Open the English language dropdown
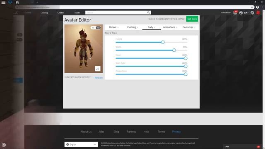Image resolution: width=265 pixels, height=149 pixels. [x=81, y=144]
